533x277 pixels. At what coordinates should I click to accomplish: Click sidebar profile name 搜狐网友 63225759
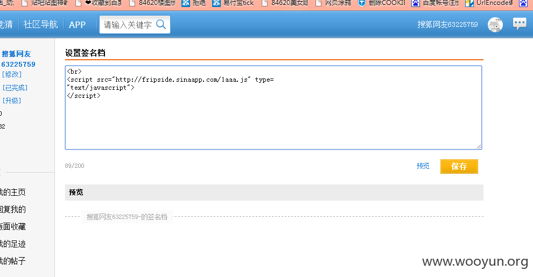pos(18,59)
